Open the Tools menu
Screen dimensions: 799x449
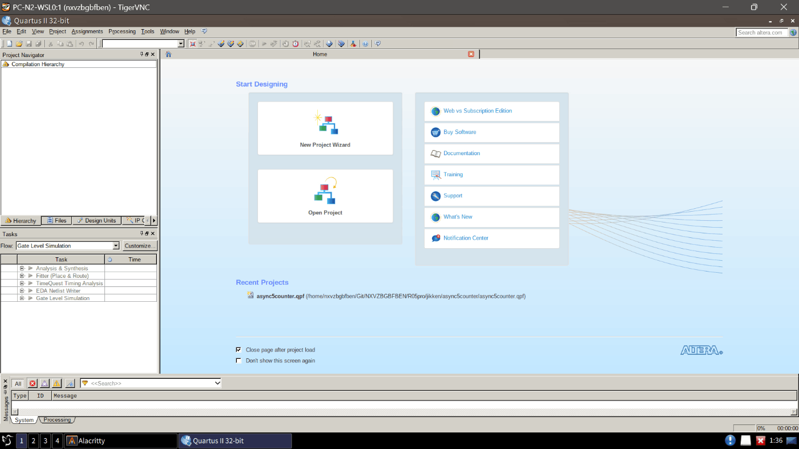pyautogui.click(x=148, y=31)
